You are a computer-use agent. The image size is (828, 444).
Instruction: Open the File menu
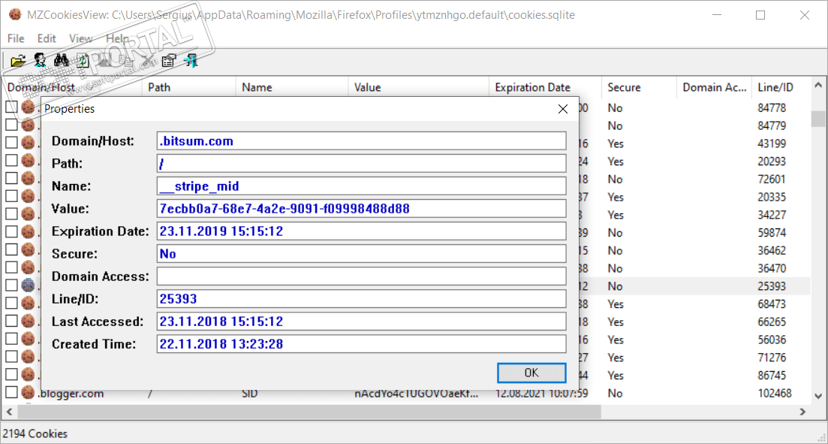(x=16, y=38)
